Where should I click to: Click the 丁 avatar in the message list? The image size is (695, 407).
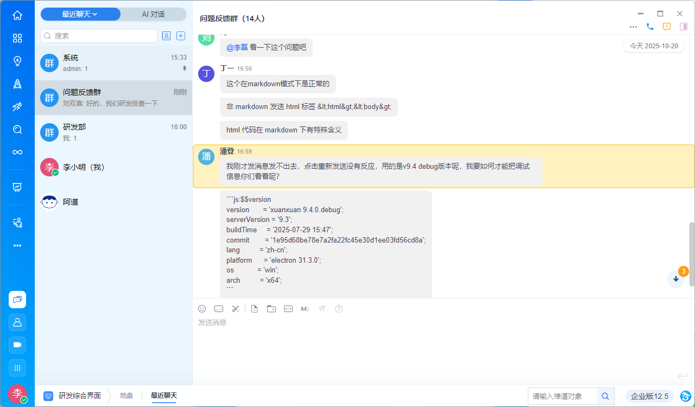pyautogui.click(x=206, y=74)
